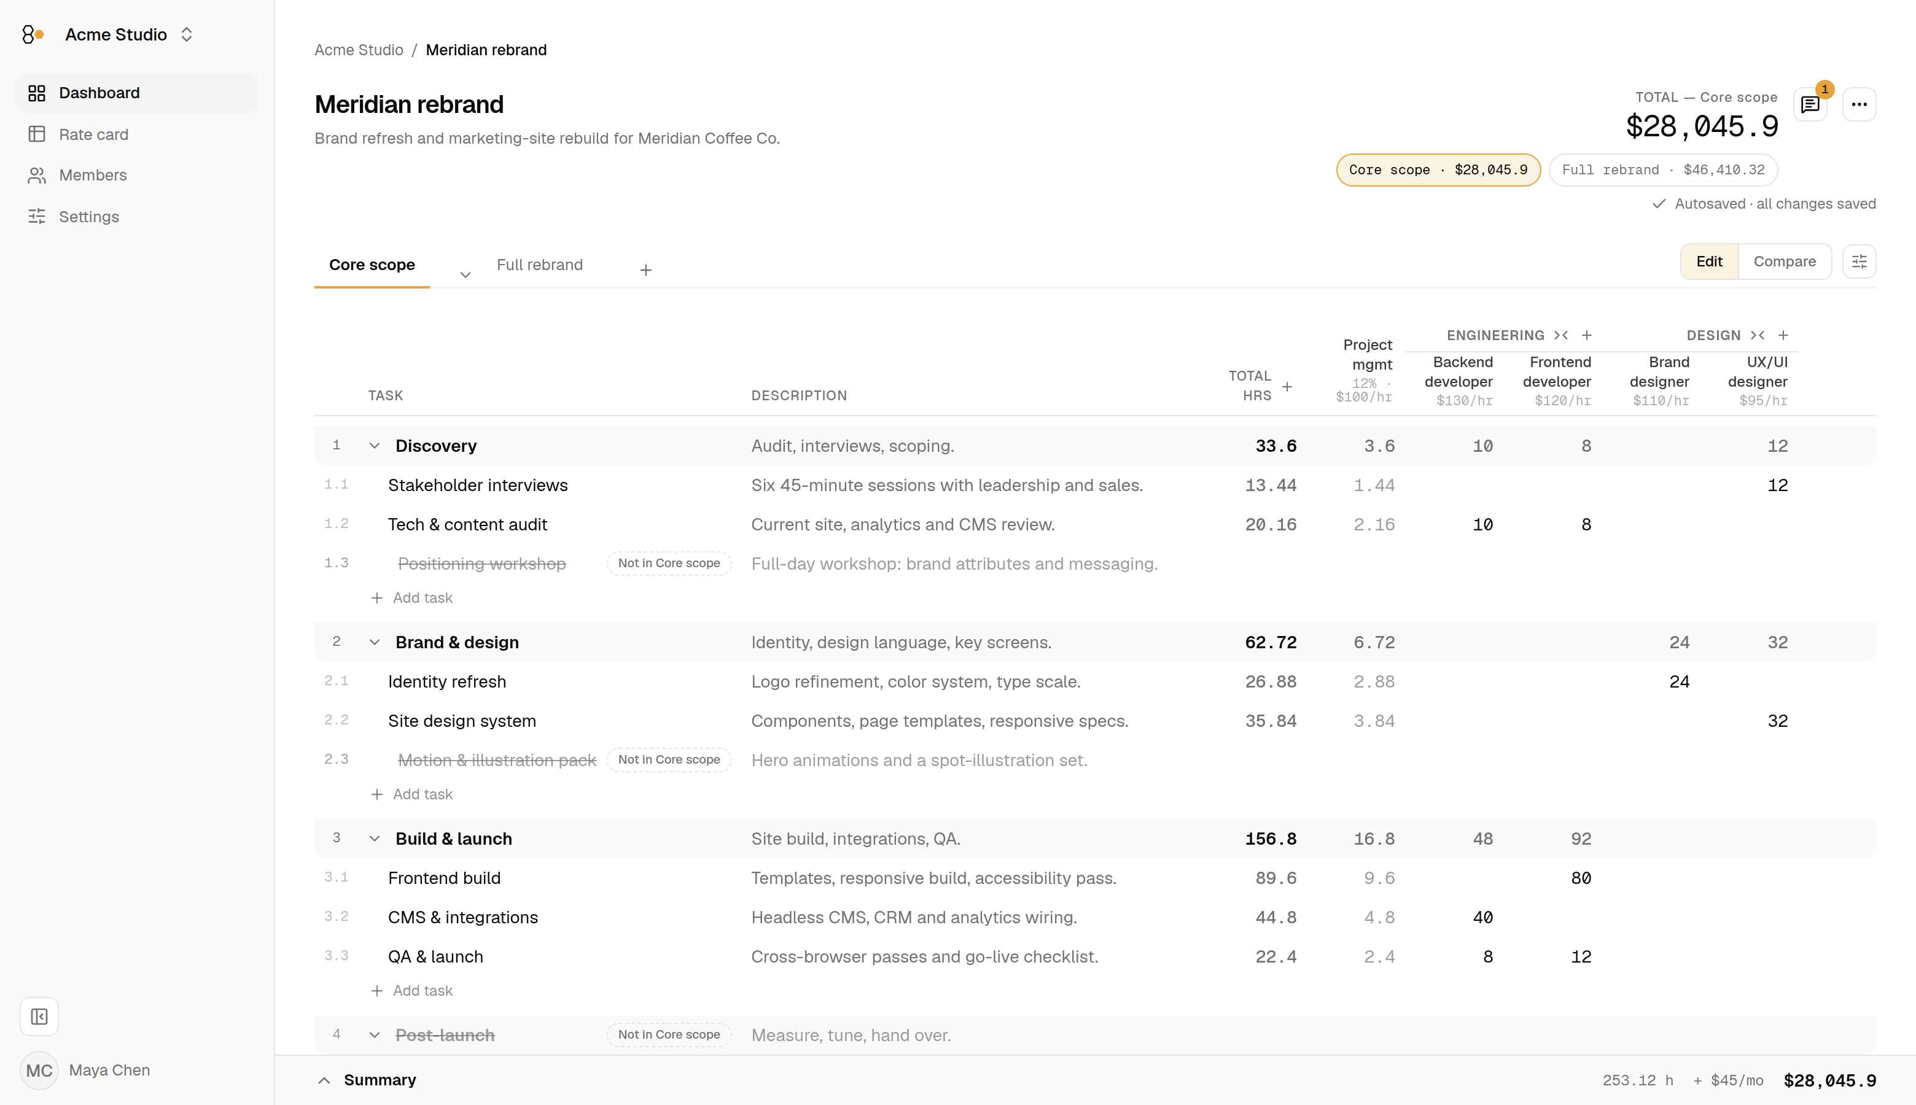The width and height of the screenshot is (1916, 1105).
Task: Open the Rate card page
Action: [138, 134]
